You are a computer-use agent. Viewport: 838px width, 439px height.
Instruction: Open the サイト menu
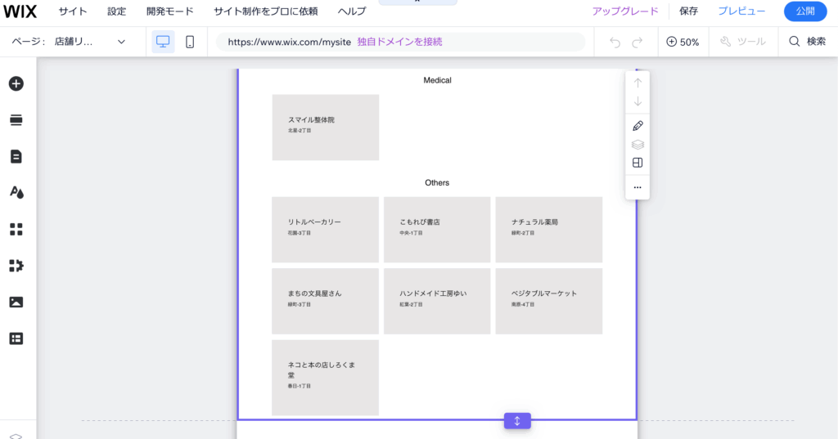[x=73, y=11]
